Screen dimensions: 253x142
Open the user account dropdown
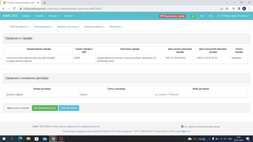tap(234, 16)
